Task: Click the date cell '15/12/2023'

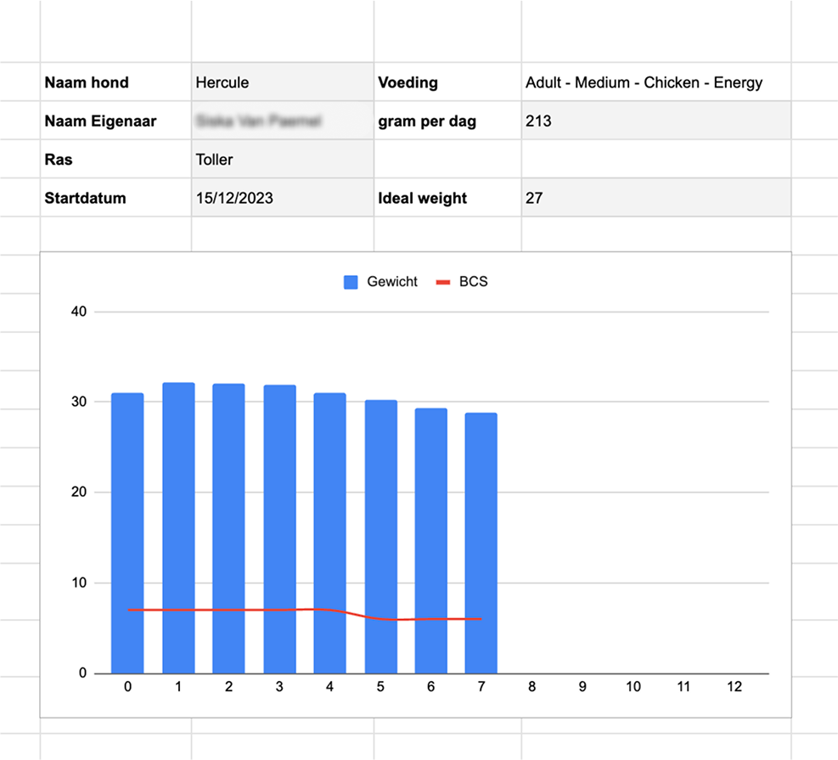Action: pos(283,198)
